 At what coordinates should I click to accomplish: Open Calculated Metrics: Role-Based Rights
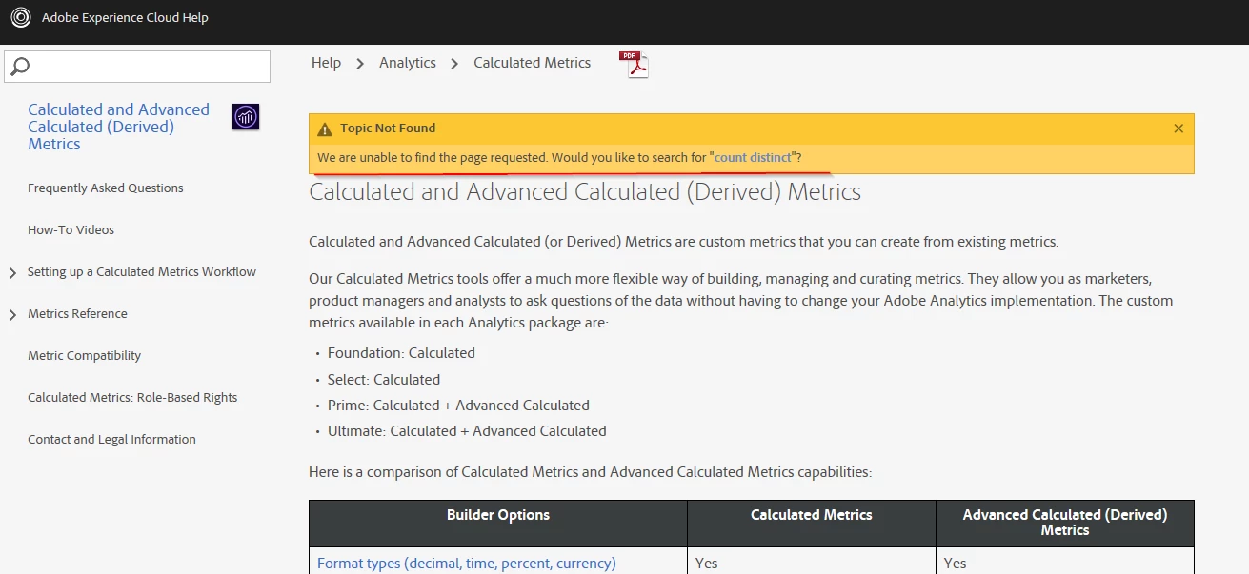(x=132, y=397)
